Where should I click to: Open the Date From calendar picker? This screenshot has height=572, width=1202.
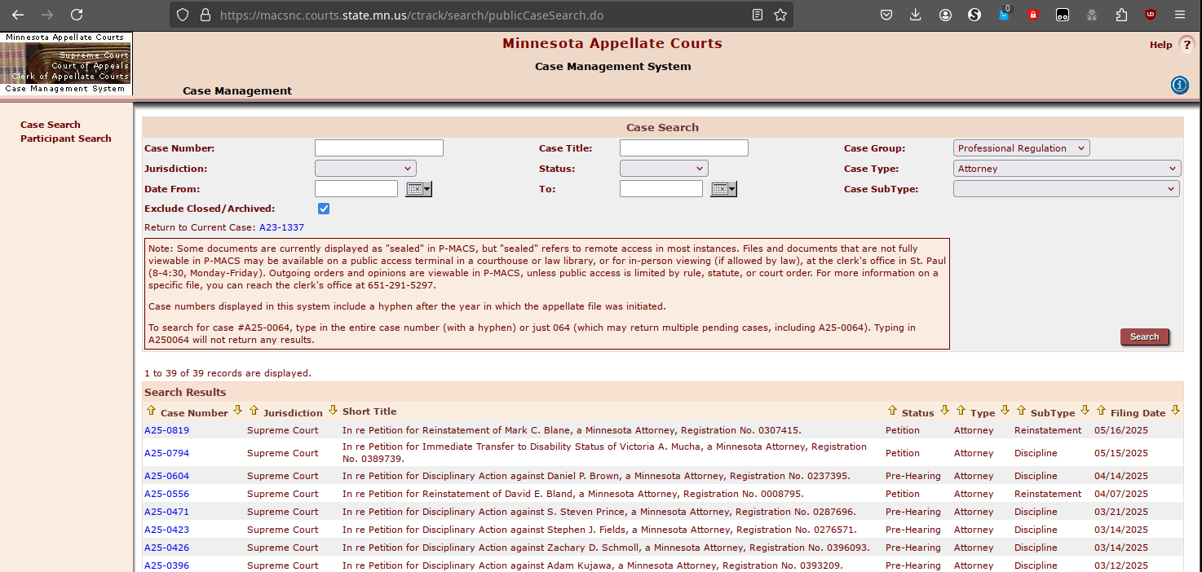(x=418, y=189)
